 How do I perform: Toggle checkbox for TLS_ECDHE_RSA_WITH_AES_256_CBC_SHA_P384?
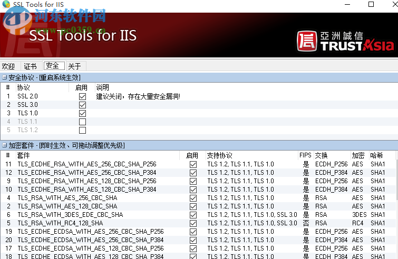(x=193, y=173)
